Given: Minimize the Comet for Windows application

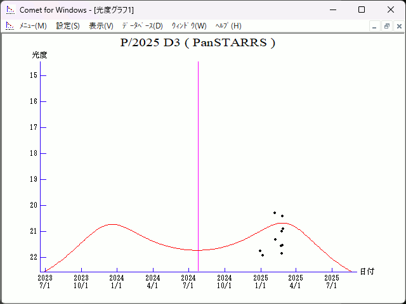Looking at the screenshot, I should 332,10.
